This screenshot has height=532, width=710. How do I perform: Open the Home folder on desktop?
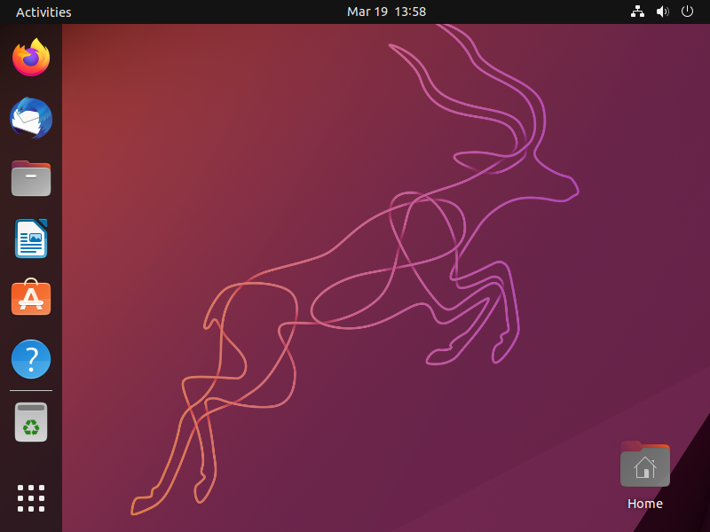(x=645, y=465)
